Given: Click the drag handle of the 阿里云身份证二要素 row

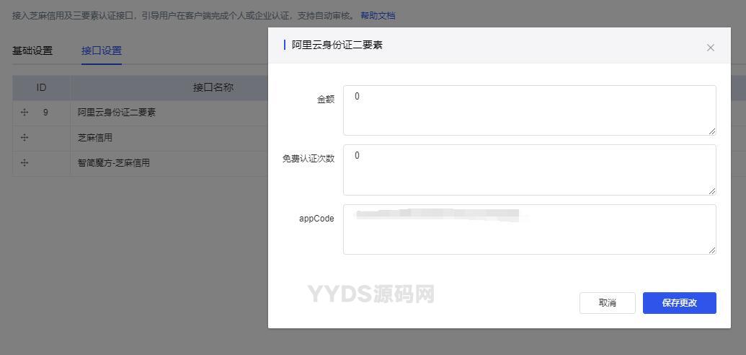Looking at the screenshot, I should (25, 113).
